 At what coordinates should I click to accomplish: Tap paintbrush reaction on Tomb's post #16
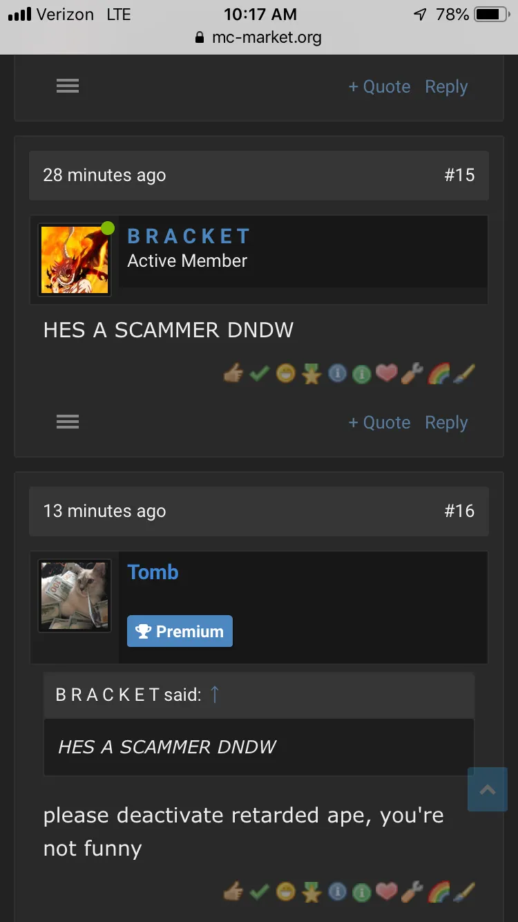[464, 892]
